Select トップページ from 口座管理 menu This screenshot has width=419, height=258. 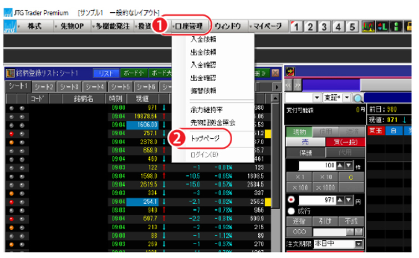(x=204, y=138)
